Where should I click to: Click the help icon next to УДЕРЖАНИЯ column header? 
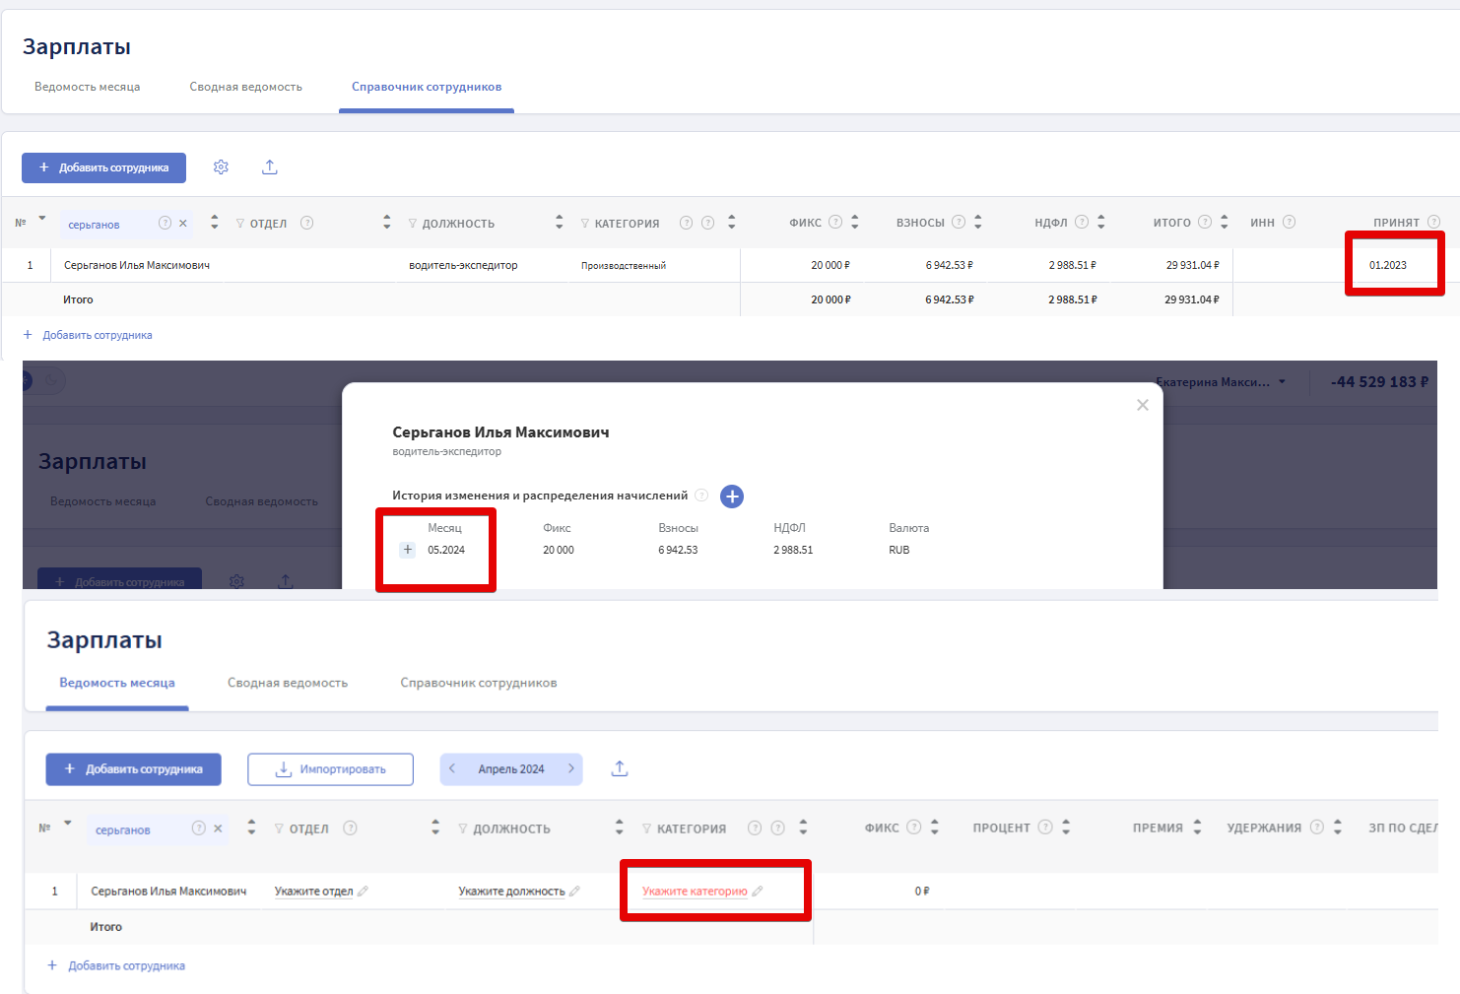[1316, 827]
